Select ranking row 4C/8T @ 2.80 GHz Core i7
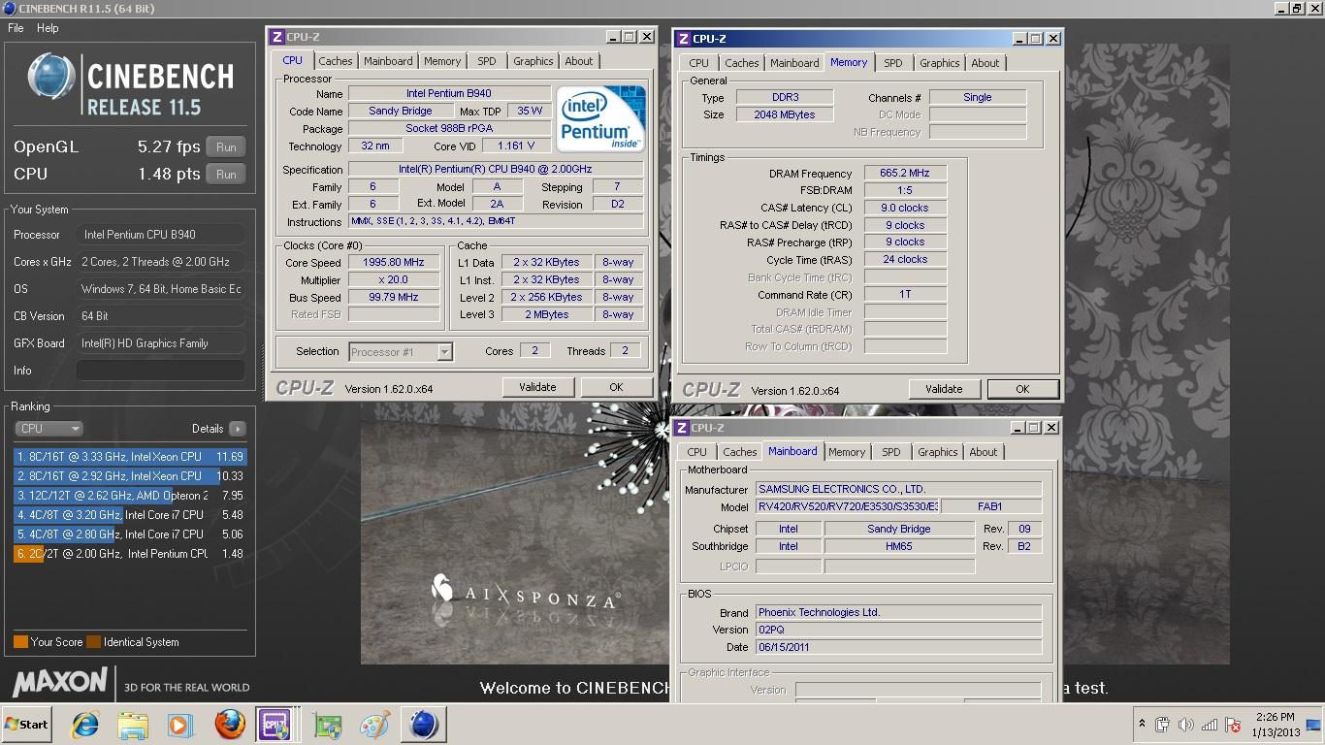 (130, 534)
